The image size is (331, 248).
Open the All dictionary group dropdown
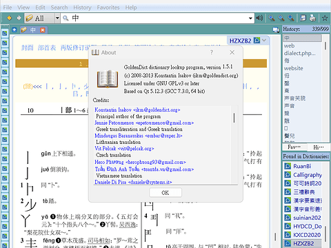[x=42, y=18]
